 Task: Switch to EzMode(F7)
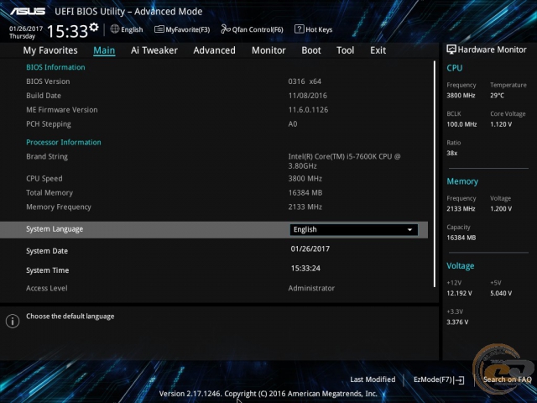coord(439,379)
